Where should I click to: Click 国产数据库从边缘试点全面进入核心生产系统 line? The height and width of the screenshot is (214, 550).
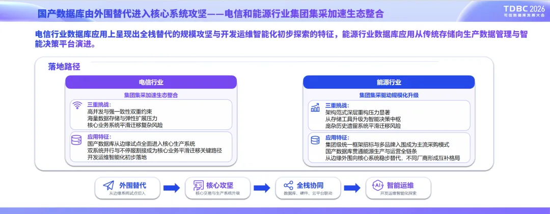click(141, 144)
